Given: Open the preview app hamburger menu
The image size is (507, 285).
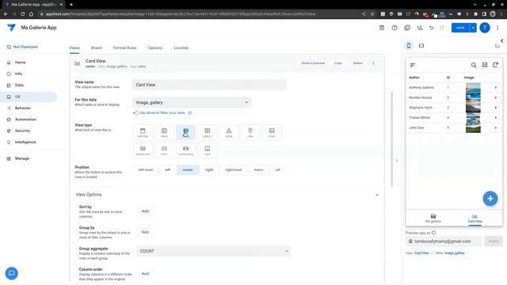Looking at the screenshot, I should [x=413, y=65].
